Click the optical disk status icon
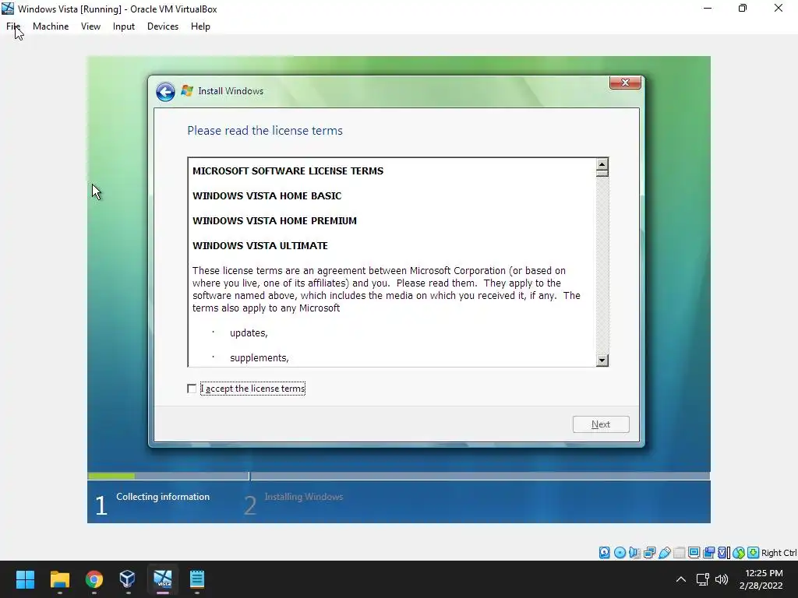The image size is (798, 598). [x=620, y=553]
